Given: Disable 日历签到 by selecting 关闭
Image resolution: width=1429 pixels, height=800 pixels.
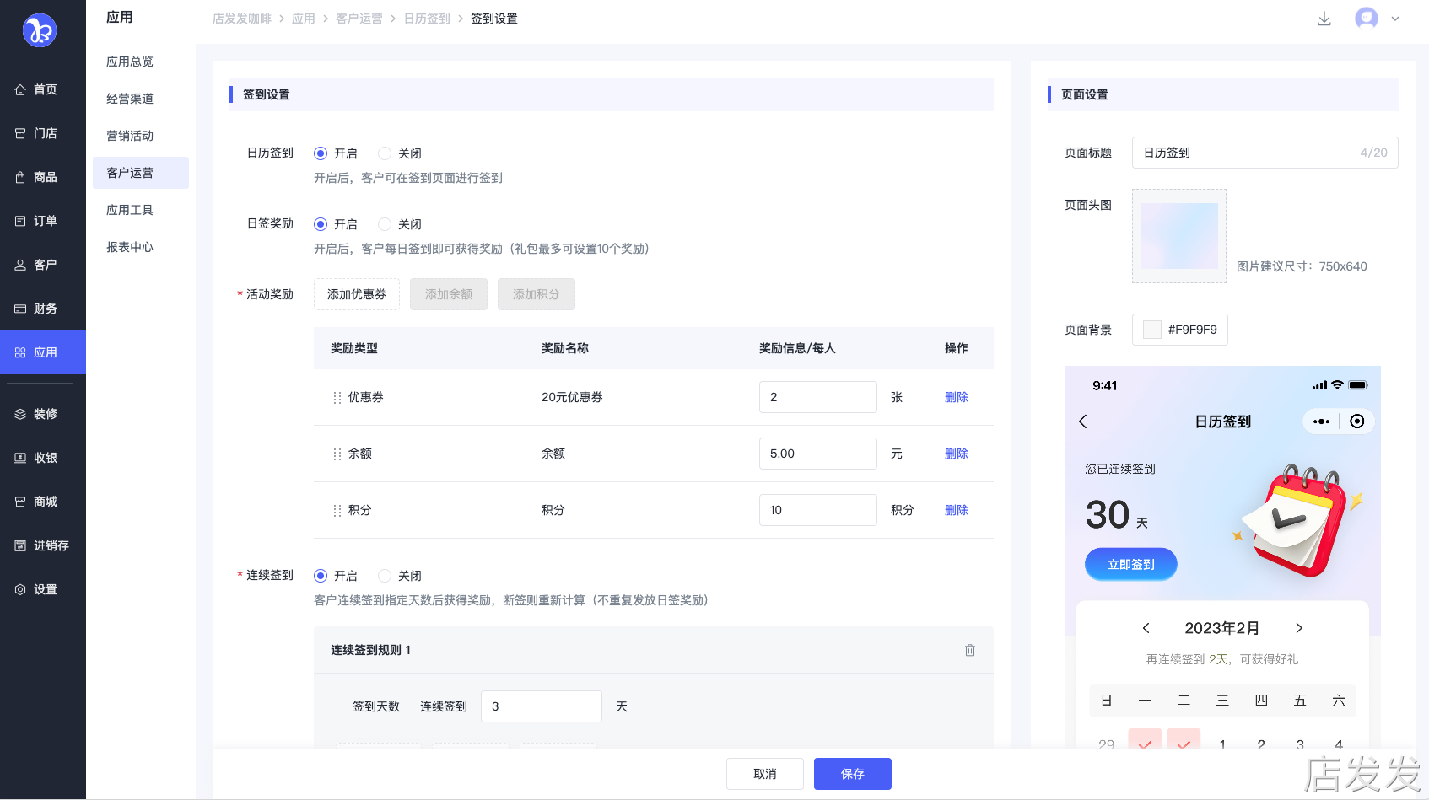Looking at the screenshot, I should click(385, 153).
